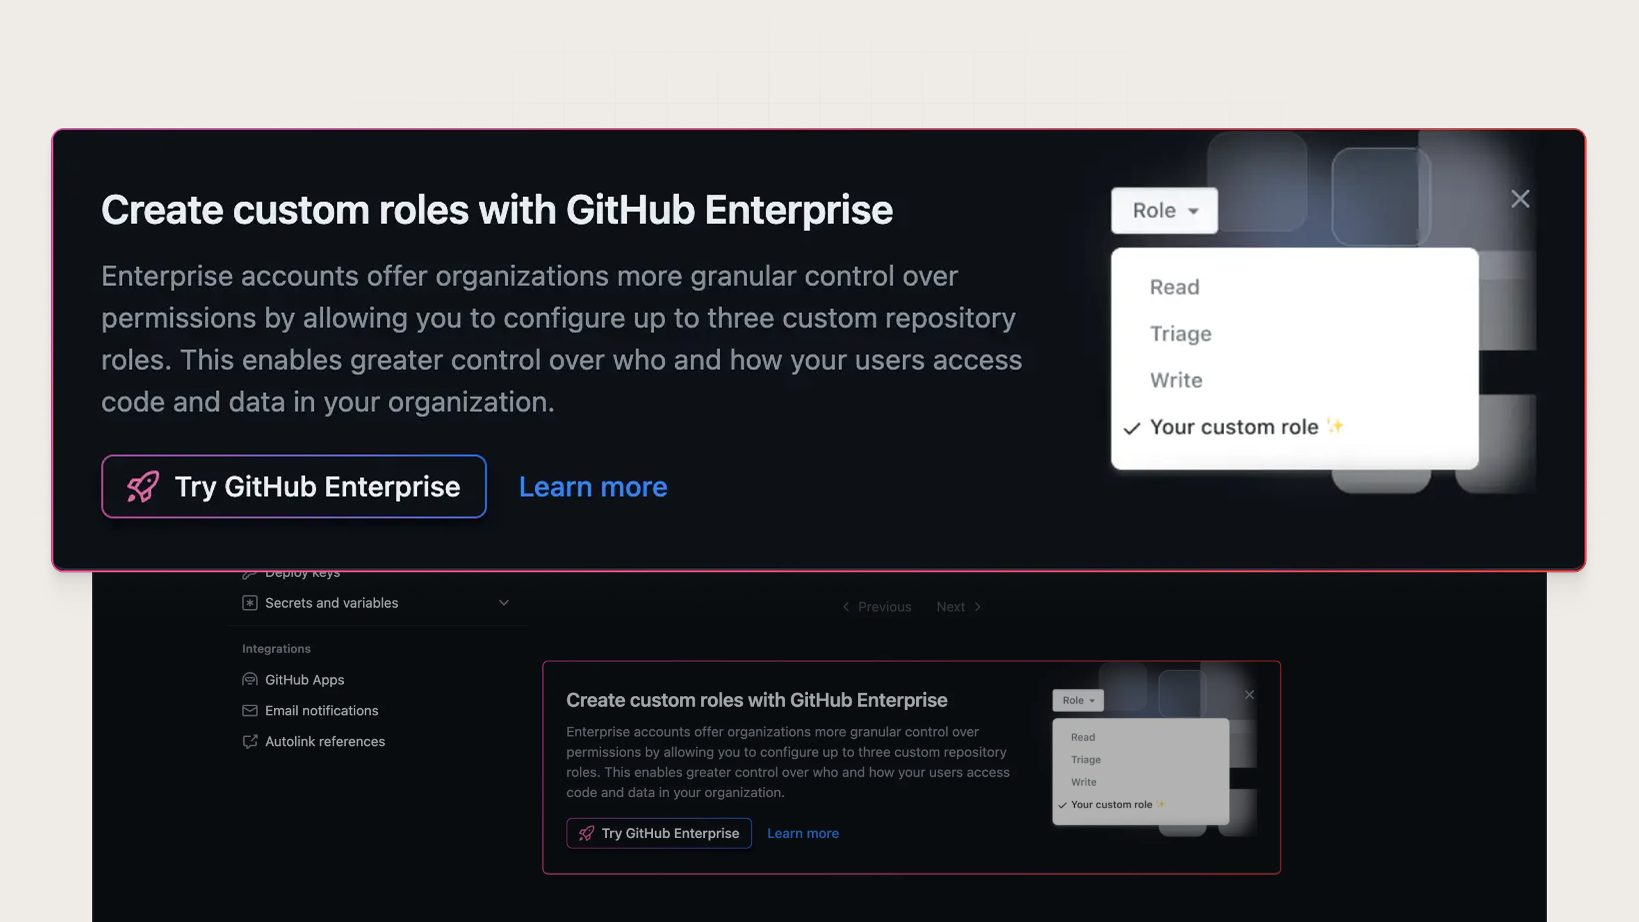
Task: Open the Learn more link
Action: click(x=593, y=487)
